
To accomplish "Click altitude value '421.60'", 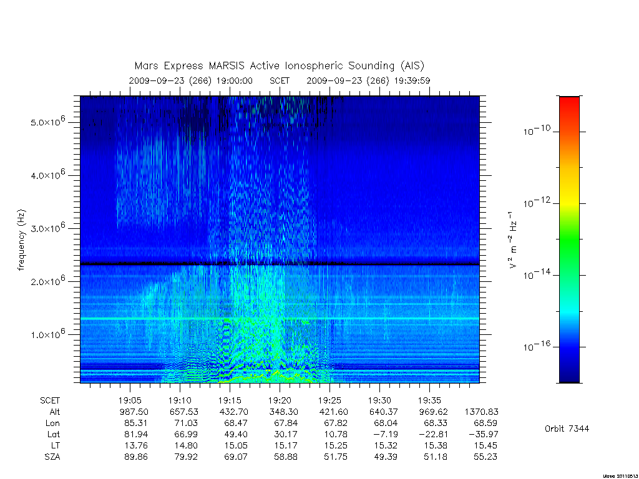I will 333,412.
